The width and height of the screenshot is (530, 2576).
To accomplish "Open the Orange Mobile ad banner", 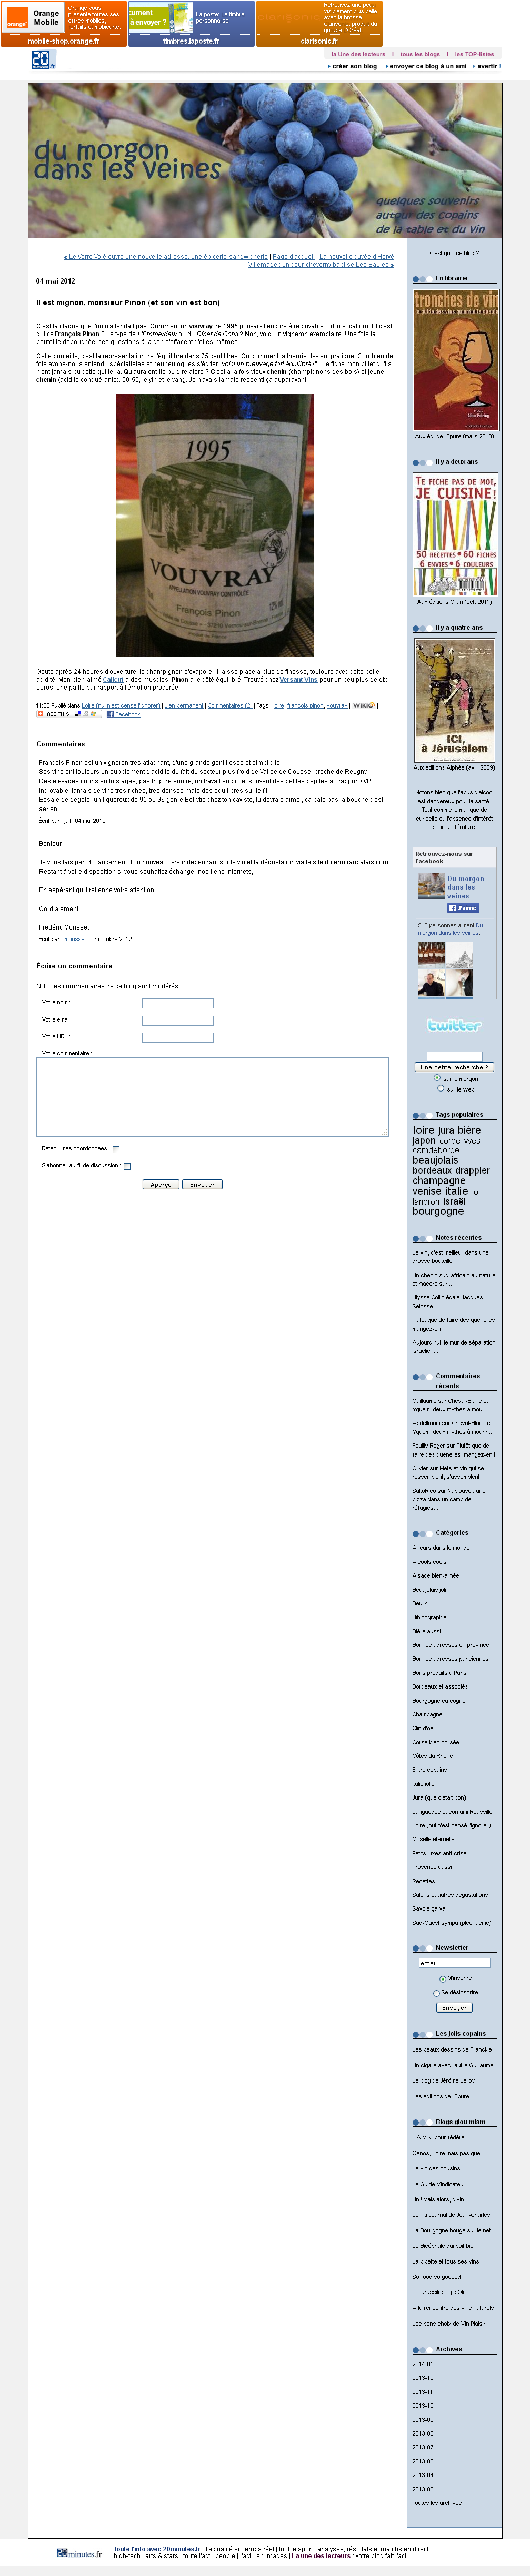I will pos(63,23).
